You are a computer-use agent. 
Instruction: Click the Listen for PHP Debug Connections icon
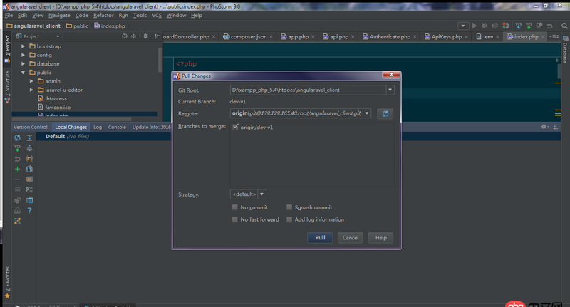(x=505, y=26)
